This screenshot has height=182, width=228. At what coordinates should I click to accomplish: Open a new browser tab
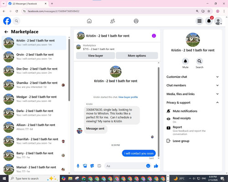click(x=52, y=4)
